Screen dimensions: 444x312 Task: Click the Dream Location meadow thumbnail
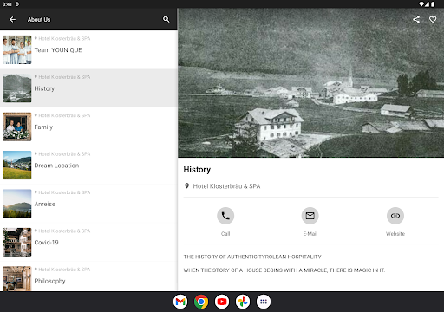click(17, 165)
